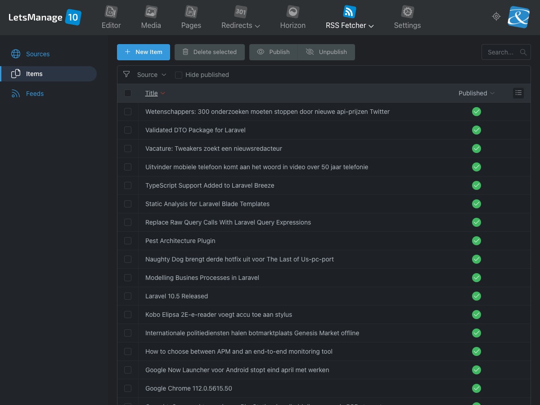Select checkbox for Replace Raw Query Calls
This screenshot has height=405, width=540.
point(128,222)
